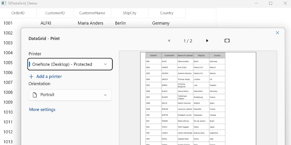The width and height of the screenshot is (291, 145).
Task: Open the More settings link
Action: tap(42, 109)
